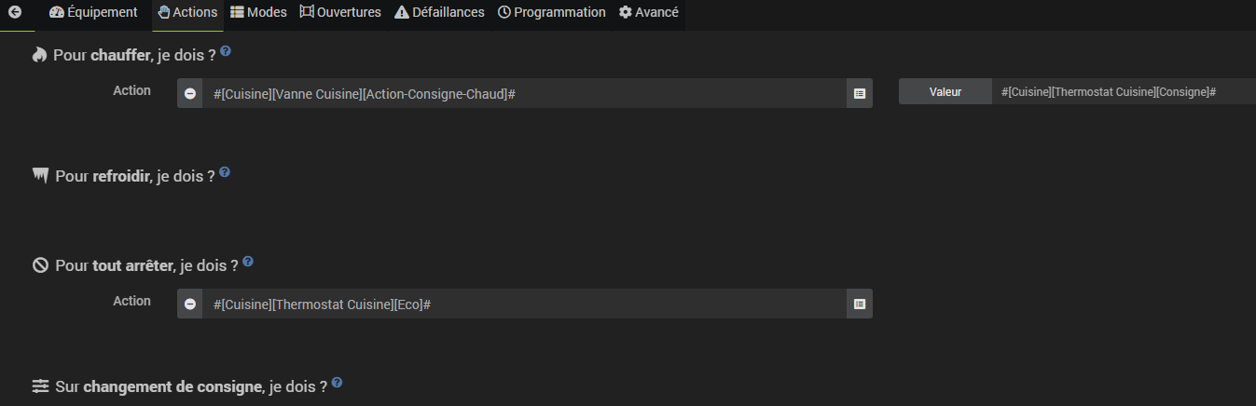Click the Valeur label button
Viewport: 1256px width, 406px height.
click(945, 91)
